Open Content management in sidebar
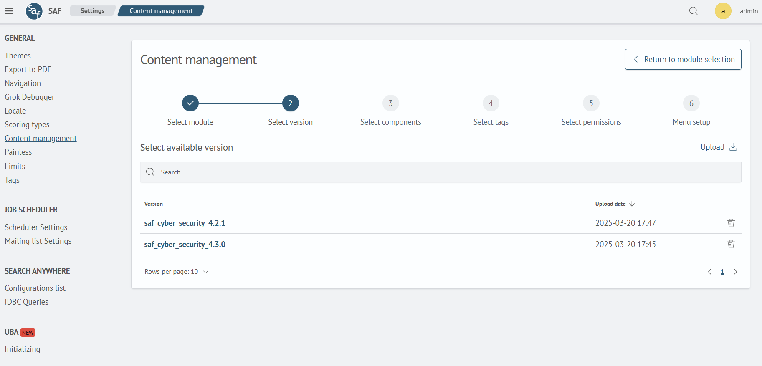 pos(41,138)
